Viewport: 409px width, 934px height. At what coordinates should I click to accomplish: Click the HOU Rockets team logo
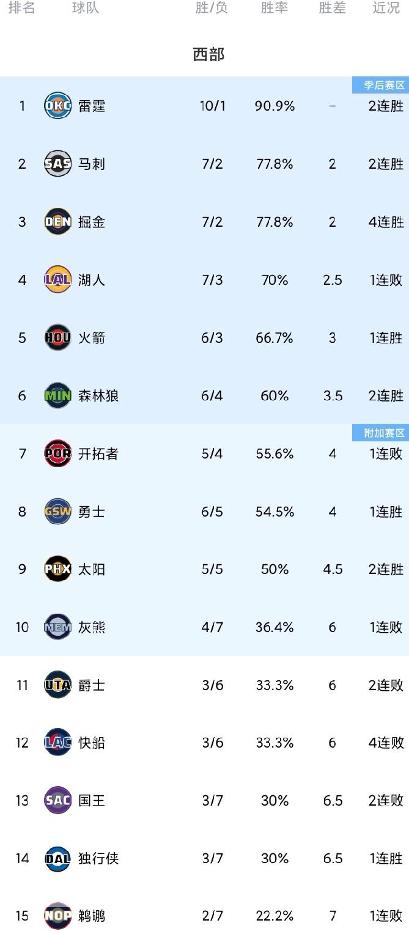point(57,337)
